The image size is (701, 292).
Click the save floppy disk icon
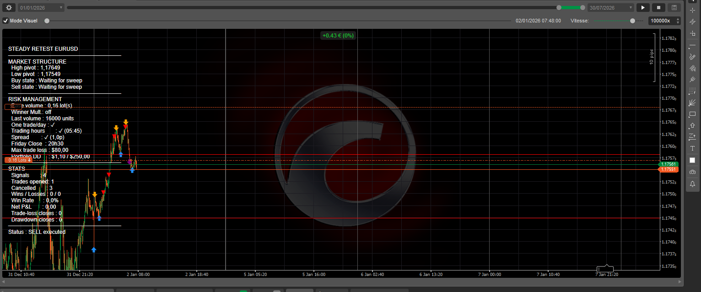(x=674, y=7)
